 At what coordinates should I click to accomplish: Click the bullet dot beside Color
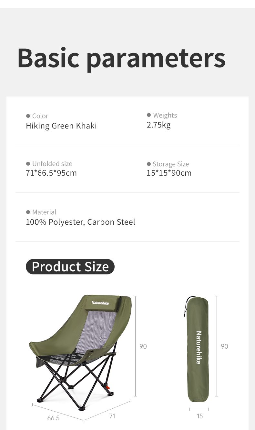pyautogui.click(x=28, y=116)
